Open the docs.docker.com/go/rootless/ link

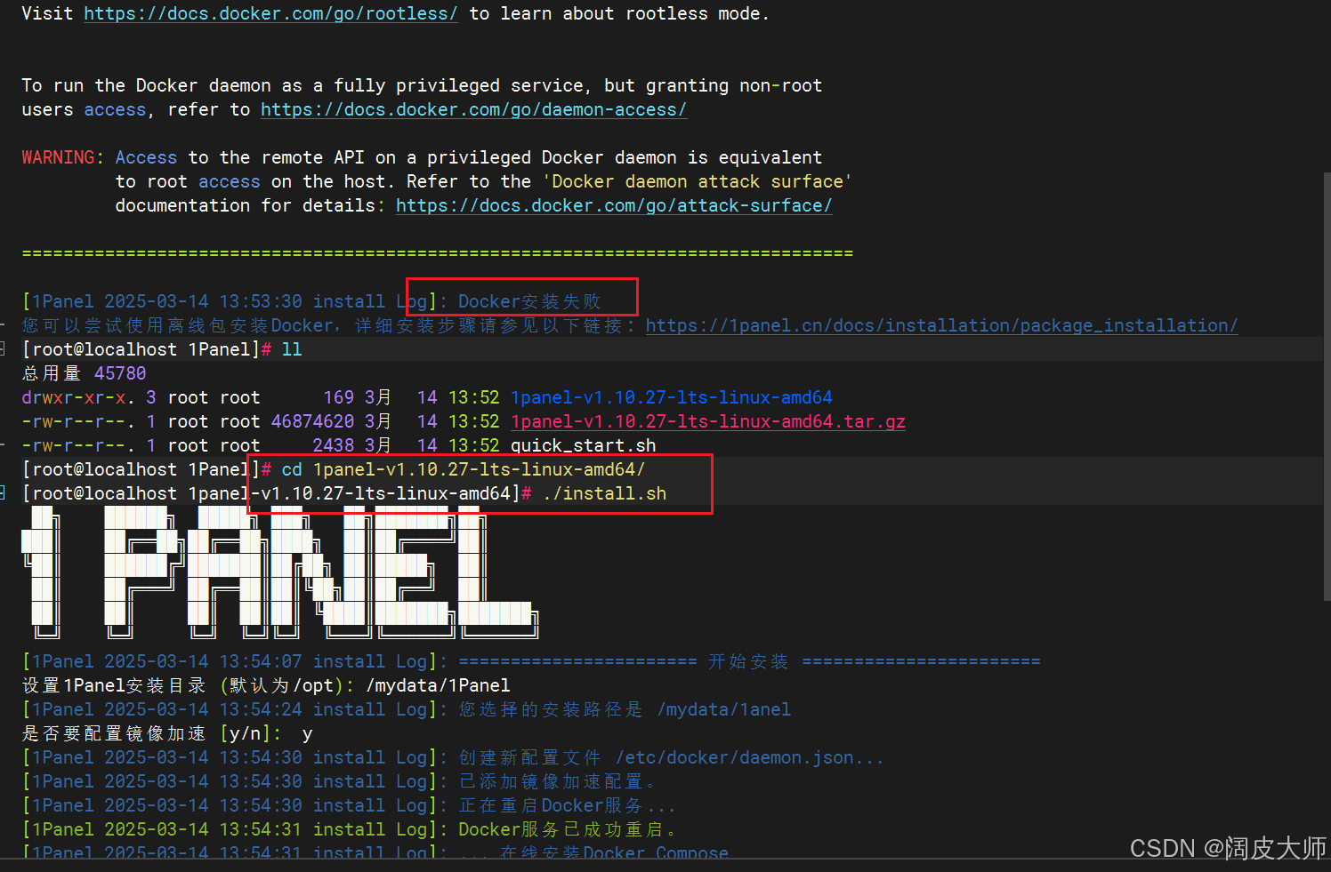coord(270,13)
